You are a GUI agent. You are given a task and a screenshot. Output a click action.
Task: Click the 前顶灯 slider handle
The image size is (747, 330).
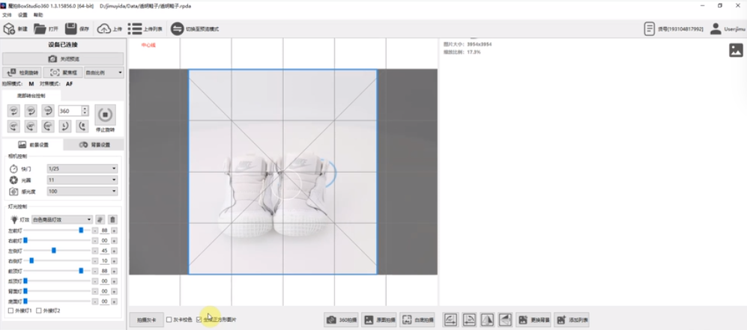tap(81, 271)
